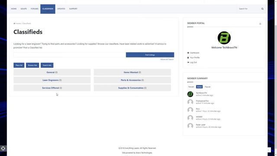Click the Your Profile person icon
The image size is (277, 156).
(188, 58)
